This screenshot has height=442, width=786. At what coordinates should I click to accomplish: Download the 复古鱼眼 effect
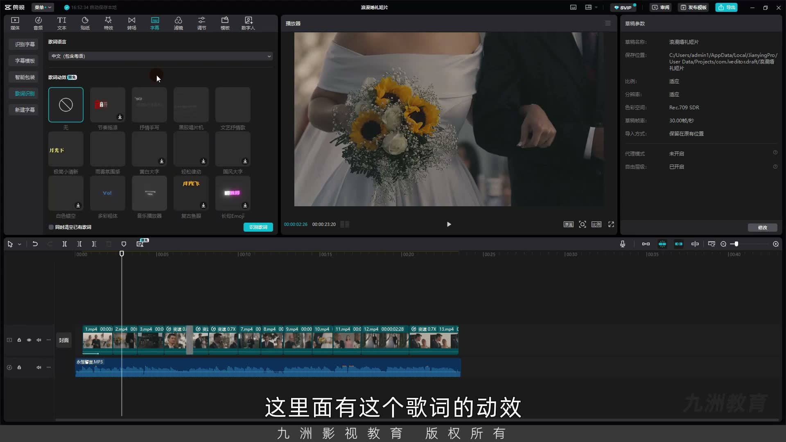tap(203, 205)
